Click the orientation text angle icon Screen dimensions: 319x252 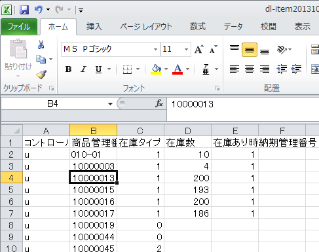(282, 50)
